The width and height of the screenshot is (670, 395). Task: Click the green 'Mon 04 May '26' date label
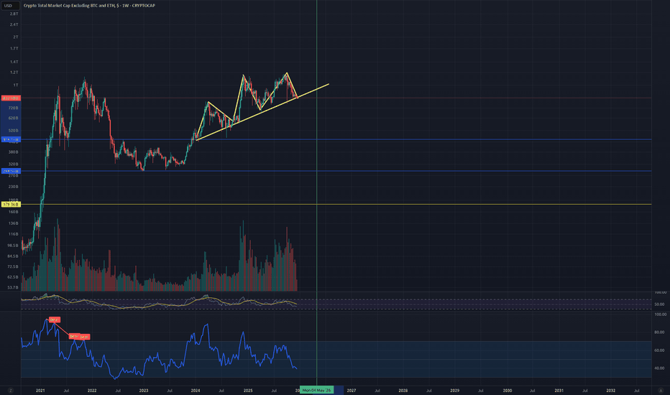316,390
